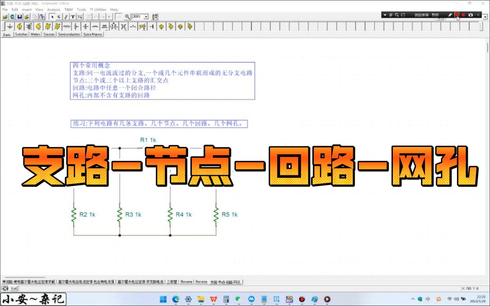Pause the video recording
This screenshot has width=490, height=306.
click(x=457, y=15)
